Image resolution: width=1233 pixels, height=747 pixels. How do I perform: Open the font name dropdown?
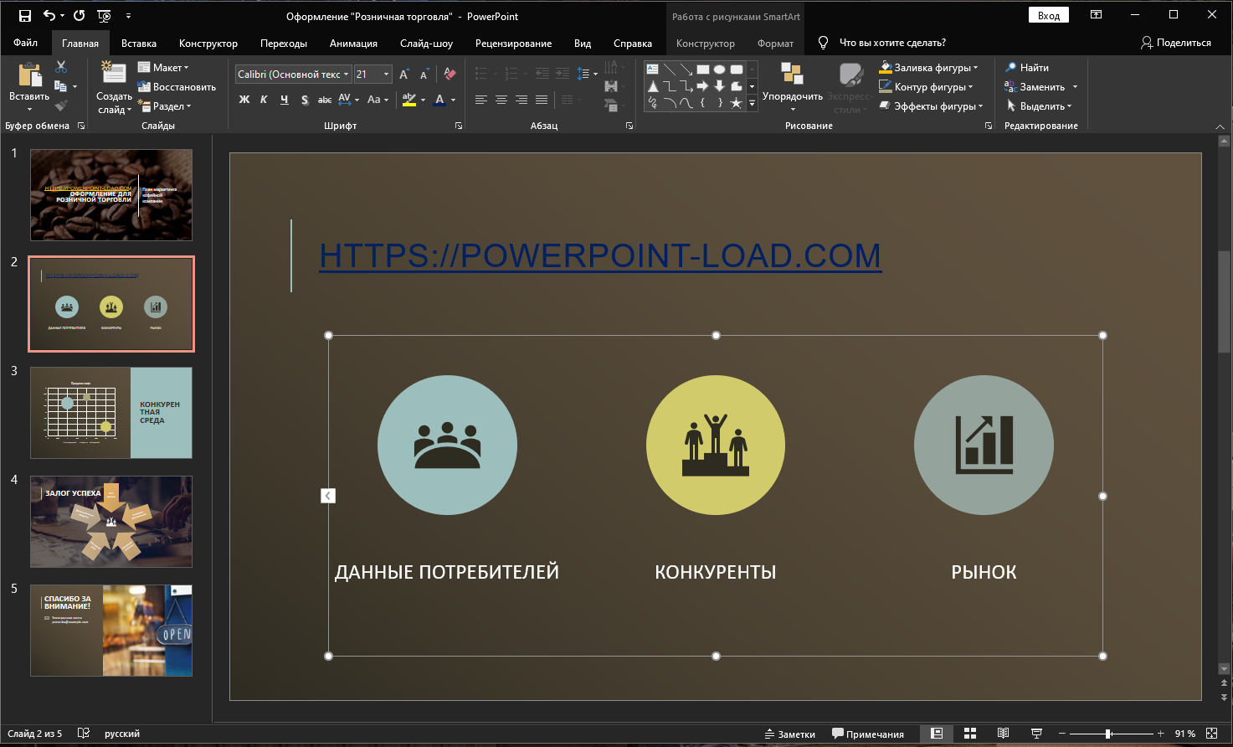(347, 74)
